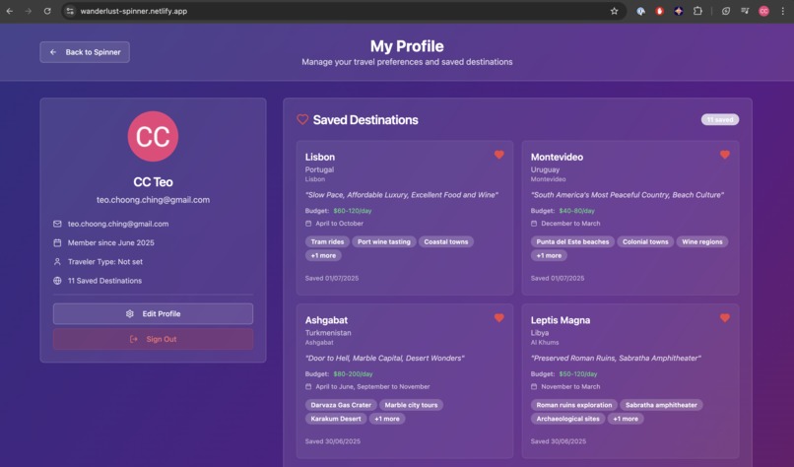Click the Lisbon destination title
The height and width of the screenshot is (467, 794).
coord(320,157)
